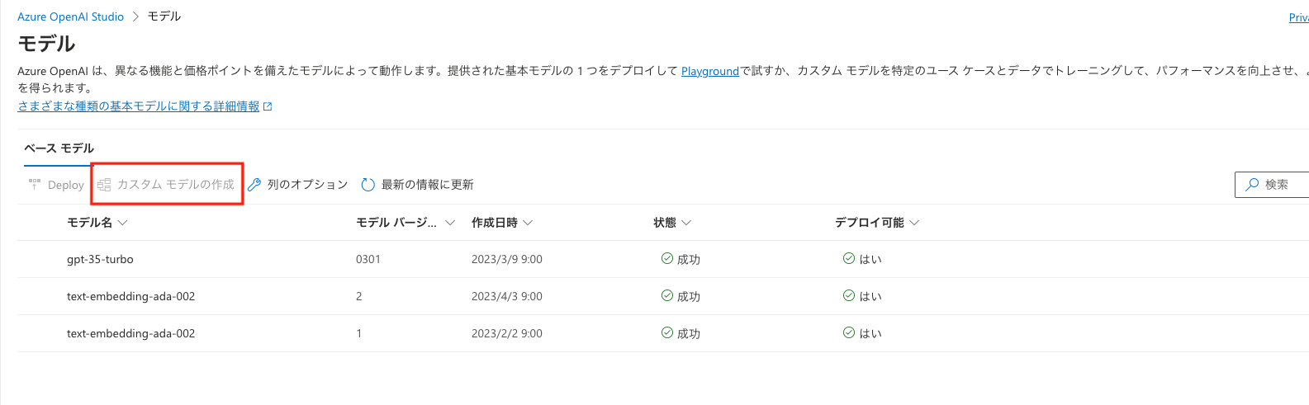The height and width of the screenshot is (405, 1309).
Task: Click the date 2023/3/9 9:00
Action: [x=507, y=259]
